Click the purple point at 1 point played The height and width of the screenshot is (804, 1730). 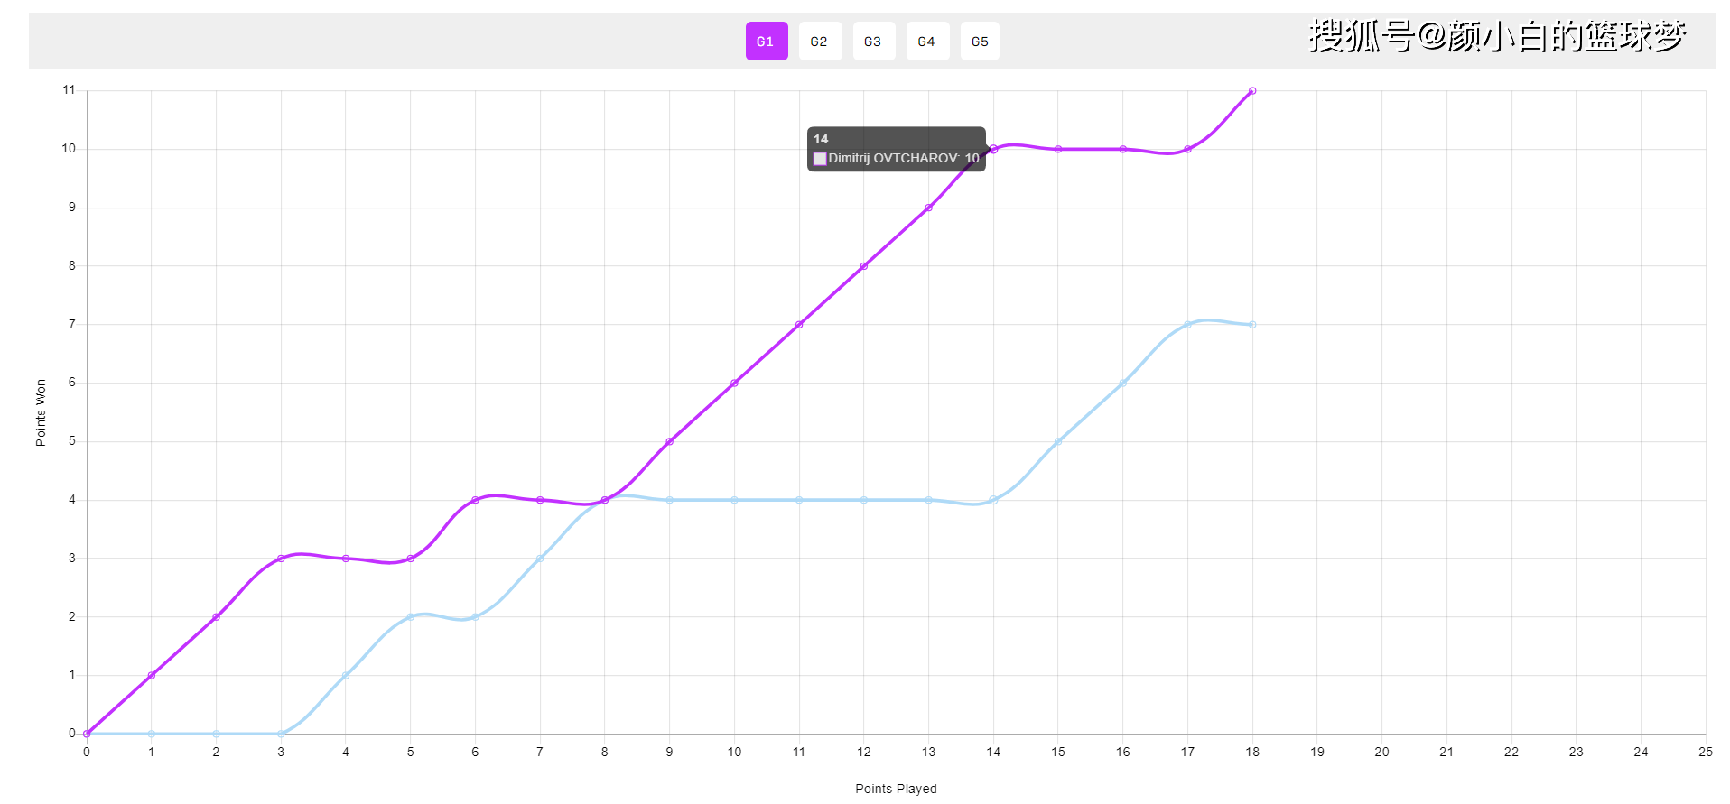(x=152, y=676)
